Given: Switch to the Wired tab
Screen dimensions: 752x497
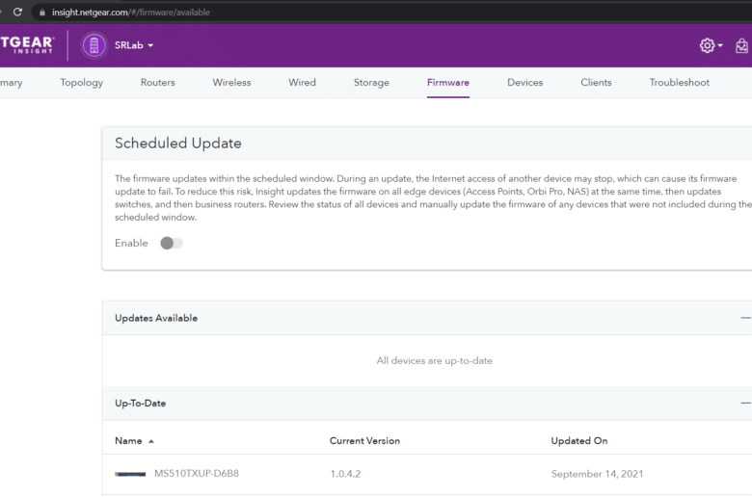Looking at the screenshot, I should pos(302,83).
